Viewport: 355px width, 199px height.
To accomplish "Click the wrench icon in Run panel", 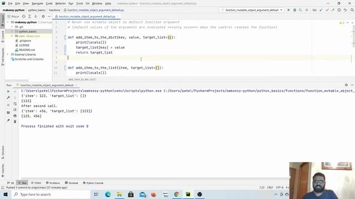I will (x=8, y=97).
